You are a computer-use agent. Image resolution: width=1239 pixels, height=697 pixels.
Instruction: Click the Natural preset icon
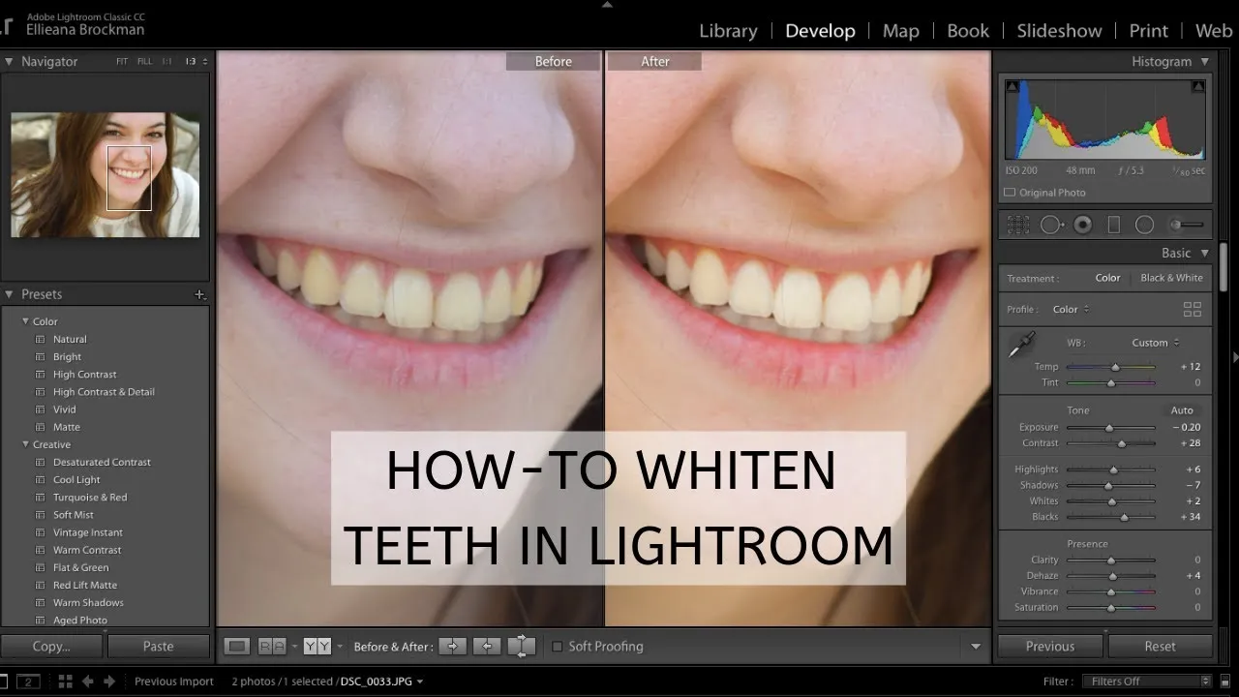(x=41, y=340)
